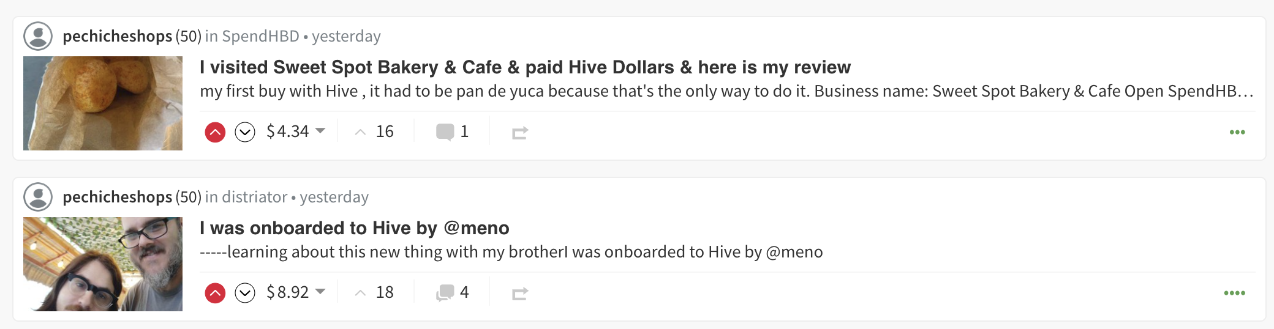Image resolution: width=1274 pixels, height=329 pixels.
Task: Visit the distriator community link
Action: pos(254,197)
